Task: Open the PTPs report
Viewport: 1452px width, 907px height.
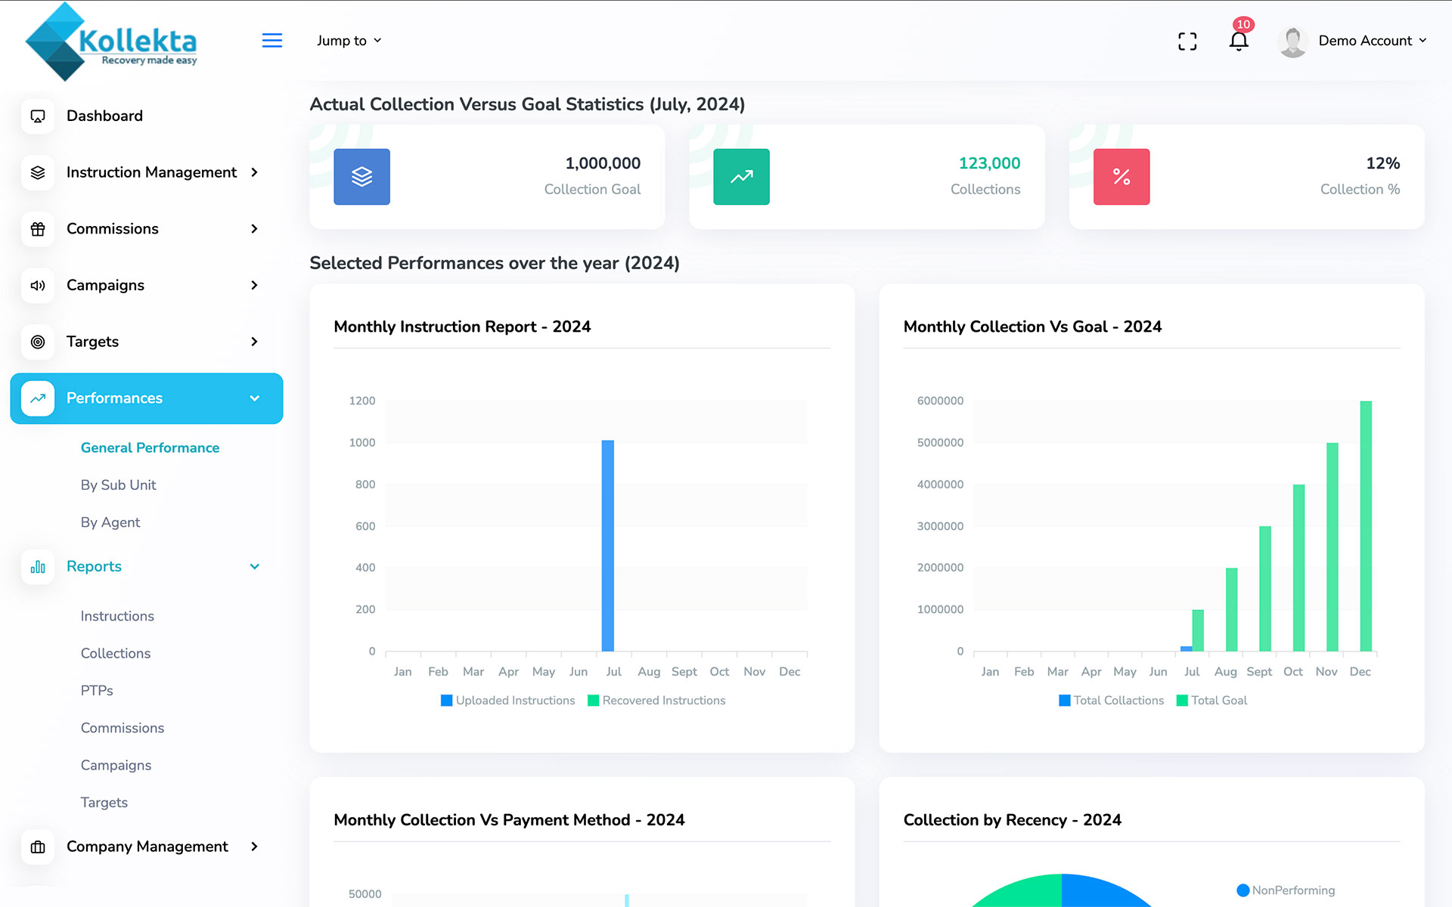Action: [x=97, y=691]
